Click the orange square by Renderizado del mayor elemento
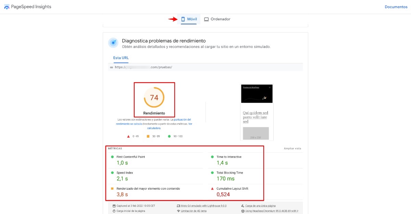The image size is (411, 214). tap(112, 189)
